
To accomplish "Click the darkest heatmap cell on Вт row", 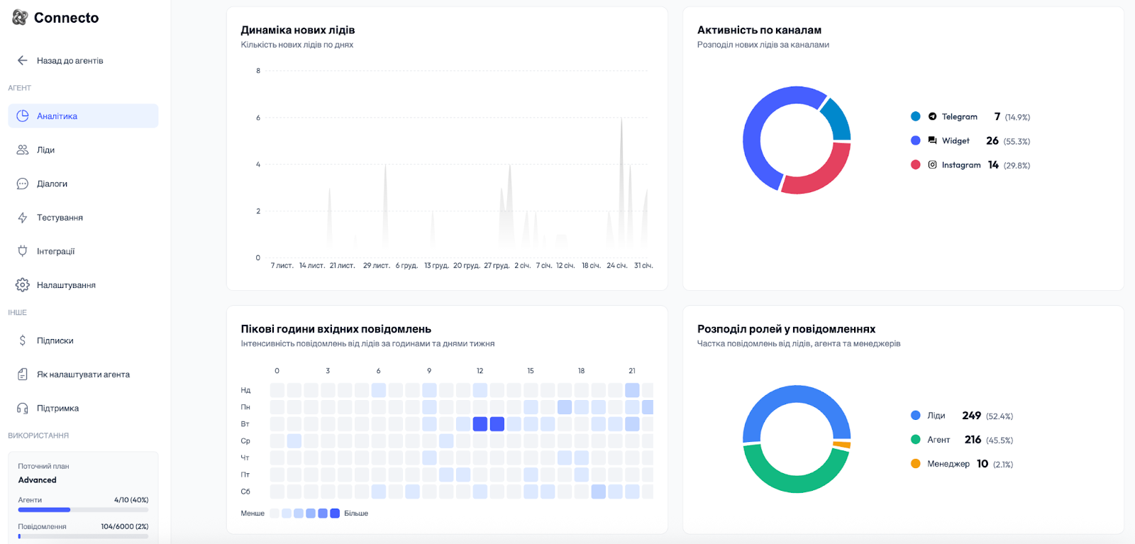I will point(480,424).
